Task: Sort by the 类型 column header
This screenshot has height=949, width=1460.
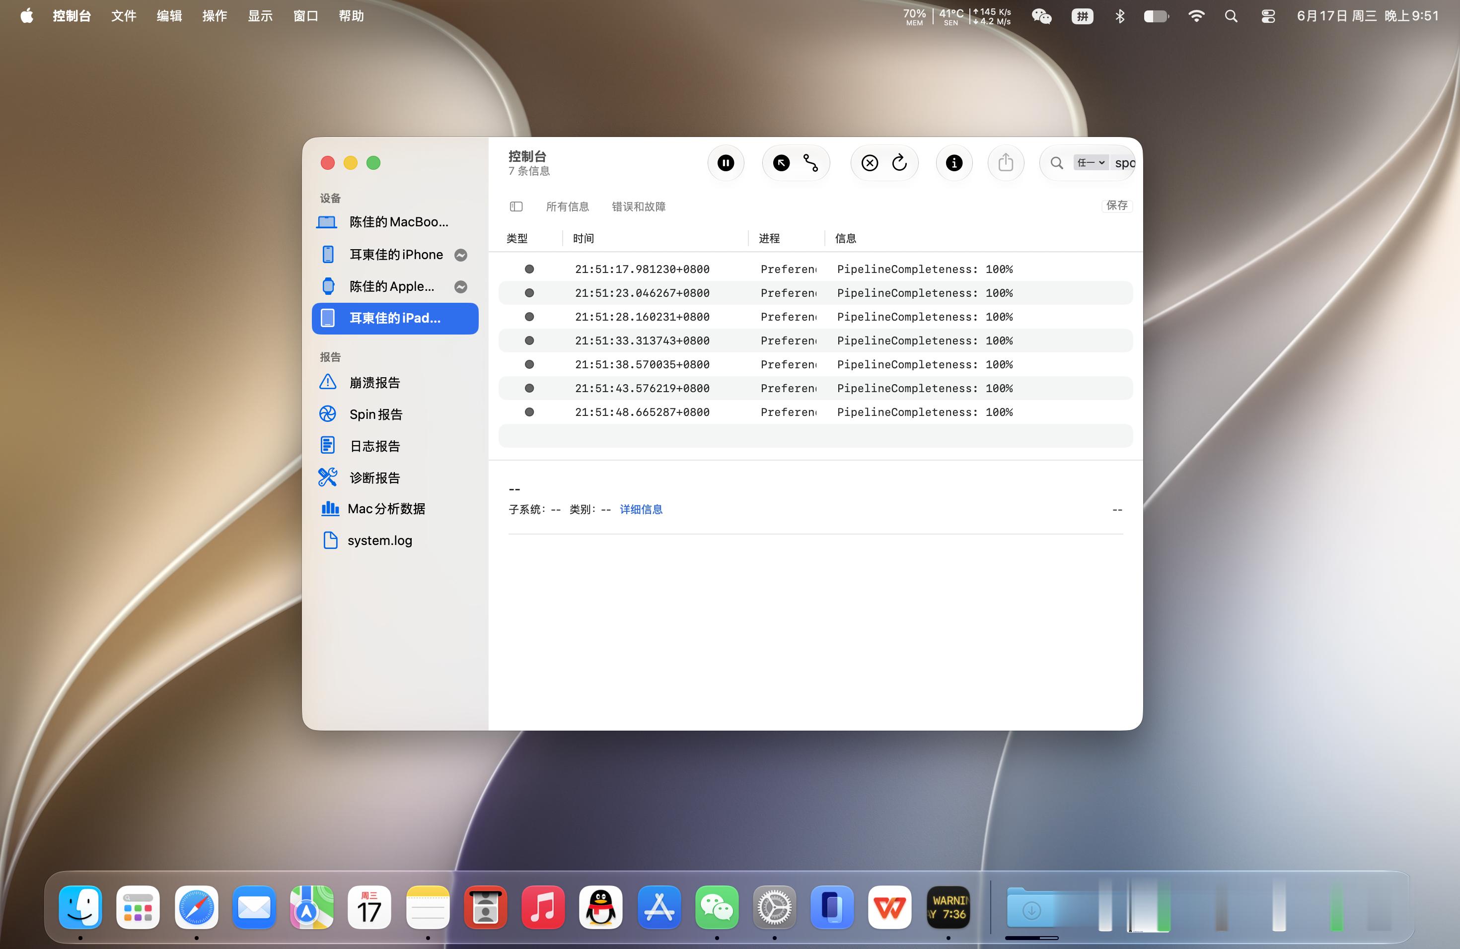Action: tap(516, 238)
